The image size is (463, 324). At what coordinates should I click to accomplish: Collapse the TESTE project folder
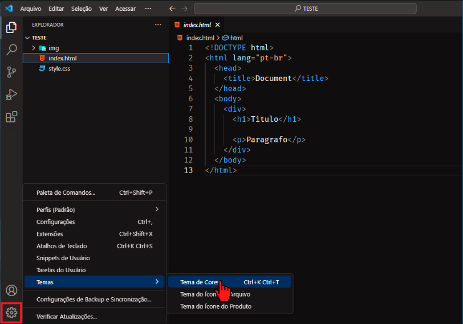click(27, 38)
